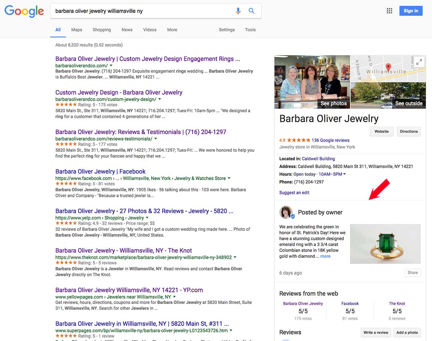This screenshot has width=432, height=341.
Task: Click Suggest an edit link
Action: click(x=294, y=193)
